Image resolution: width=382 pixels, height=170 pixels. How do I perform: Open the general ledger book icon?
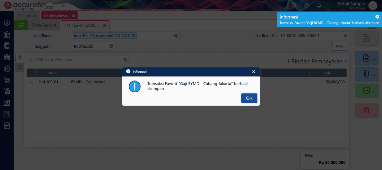click(7, 46)
